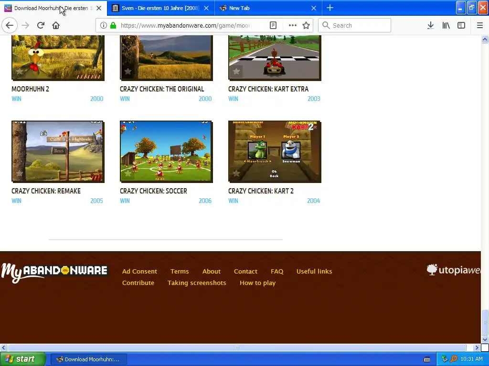Open Crazy Chicken: The Original thumbnail
The height and width of the screenshot is (366, 489).
pos(166,58)
